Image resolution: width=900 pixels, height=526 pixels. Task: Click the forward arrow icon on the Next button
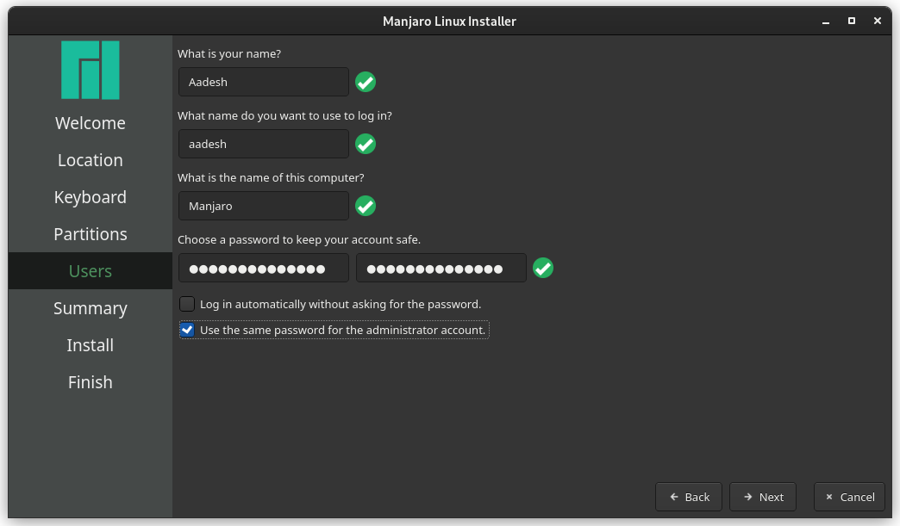pyautogui.click(x=747, y=497)
